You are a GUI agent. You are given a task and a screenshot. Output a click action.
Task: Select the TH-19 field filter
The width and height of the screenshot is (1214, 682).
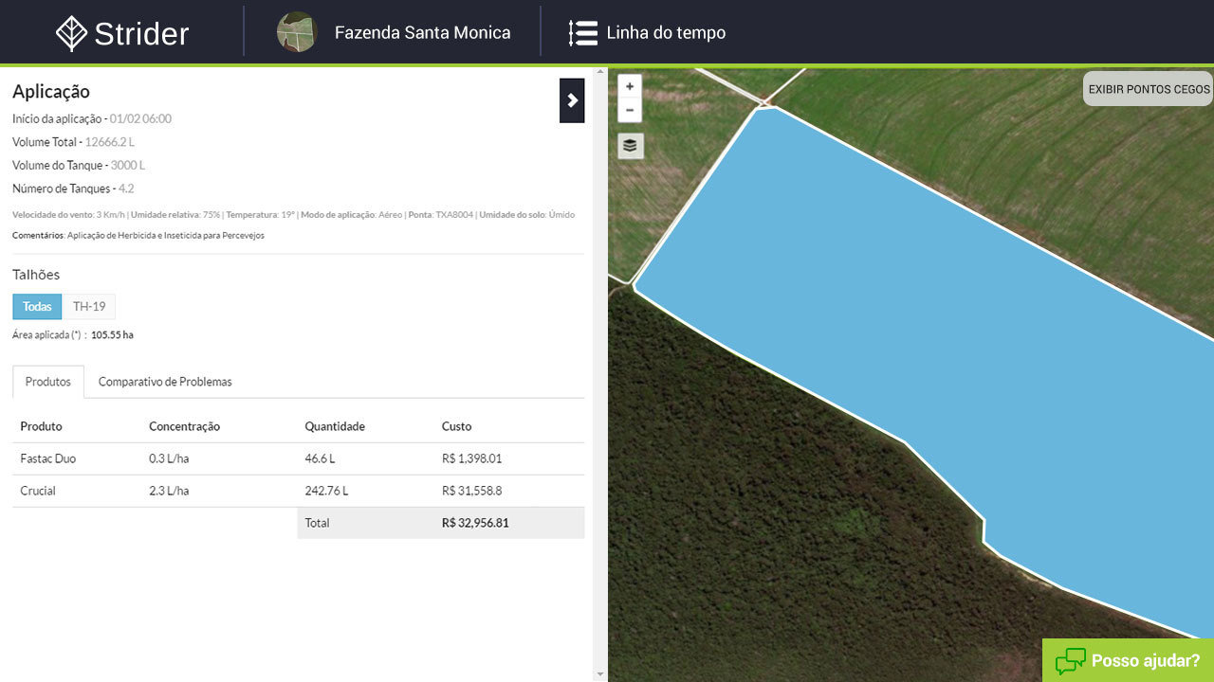[89, 307]
